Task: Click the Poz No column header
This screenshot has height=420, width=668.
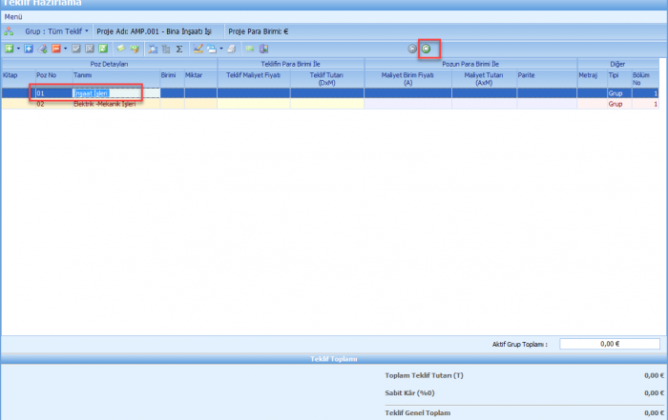Action: point(47,73)
